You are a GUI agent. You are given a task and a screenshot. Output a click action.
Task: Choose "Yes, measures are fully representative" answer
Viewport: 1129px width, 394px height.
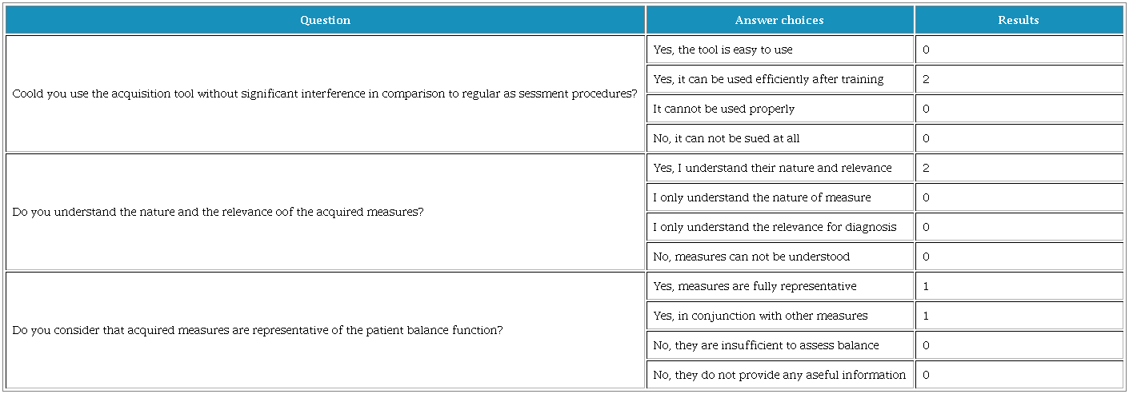[755, 286]
